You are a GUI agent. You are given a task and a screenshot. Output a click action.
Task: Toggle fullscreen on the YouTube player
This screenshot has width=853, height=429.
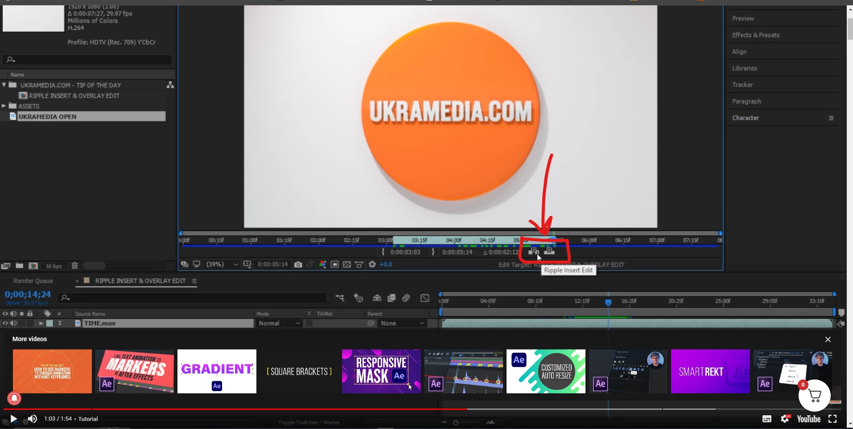pyautogui.click(x=832, y=419)
